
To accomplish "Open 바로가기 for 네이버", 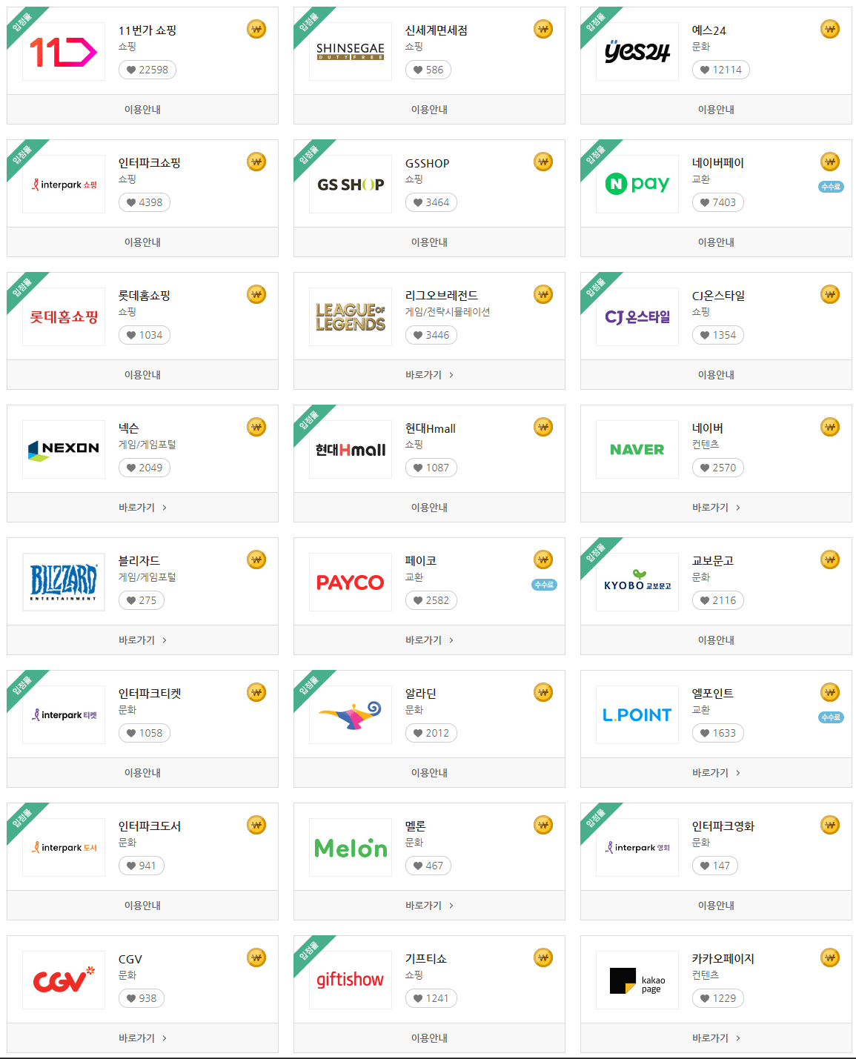I will 716,508.
